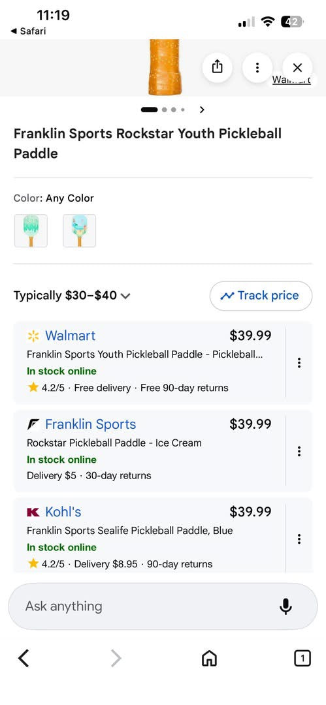Viewport: 326px width, 705px height.
Task: Tap the microphone icon in Ask anything
Action: (x=285, y=606)
